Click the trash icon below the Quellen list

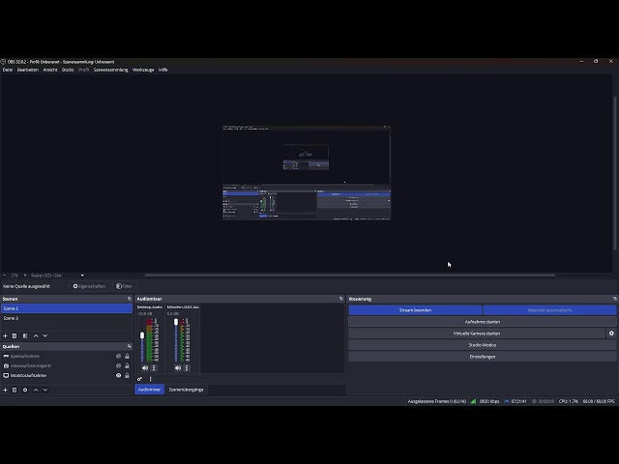tap(15, 390)
